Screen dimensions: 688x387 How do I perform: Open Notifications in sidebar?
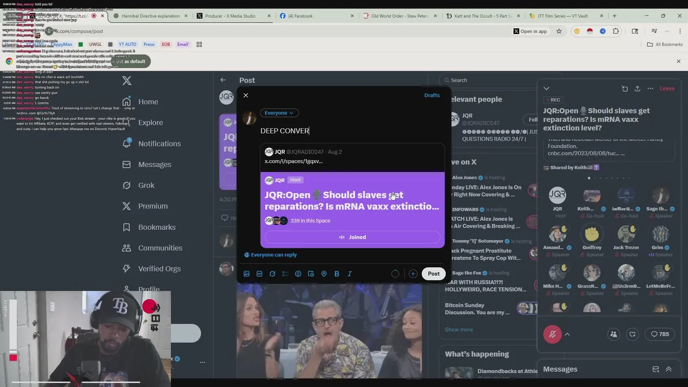(x=151, y=144)
